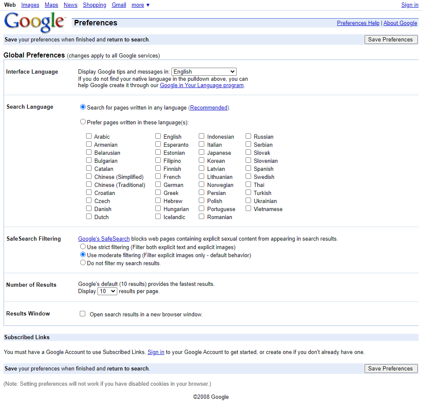
Task: Expand the more services menu
Action: tap(141, 5)
